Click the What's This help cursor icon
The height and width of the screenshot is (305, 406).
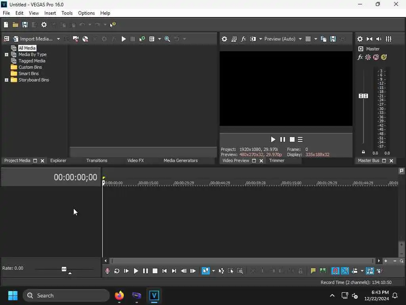pyautogui.click(x=113, y=25)
